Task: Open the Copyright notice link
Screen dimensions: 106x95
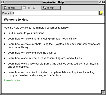Action: point(12,80)
